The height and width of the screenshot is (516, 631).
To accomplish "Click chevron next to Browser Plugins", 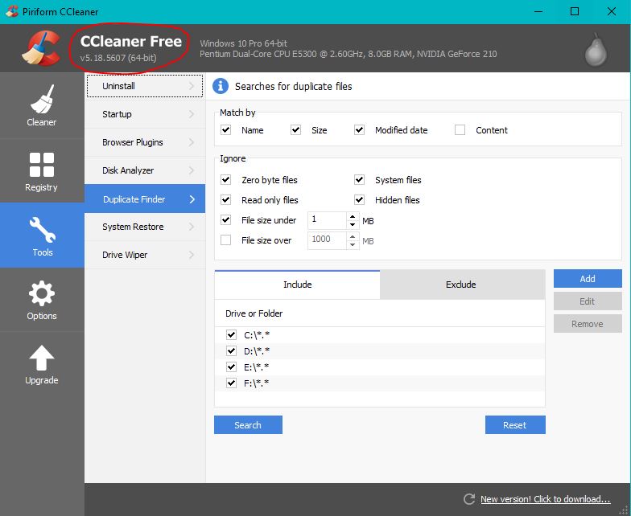I will click(x=192, y=142).
